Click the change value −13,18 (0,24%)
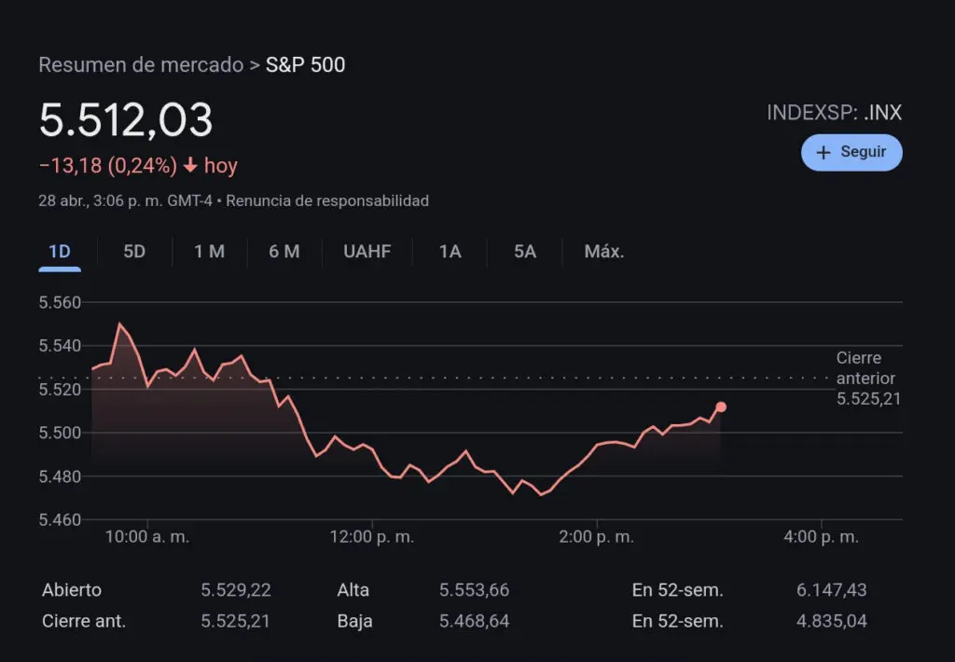 pos(108,166)
